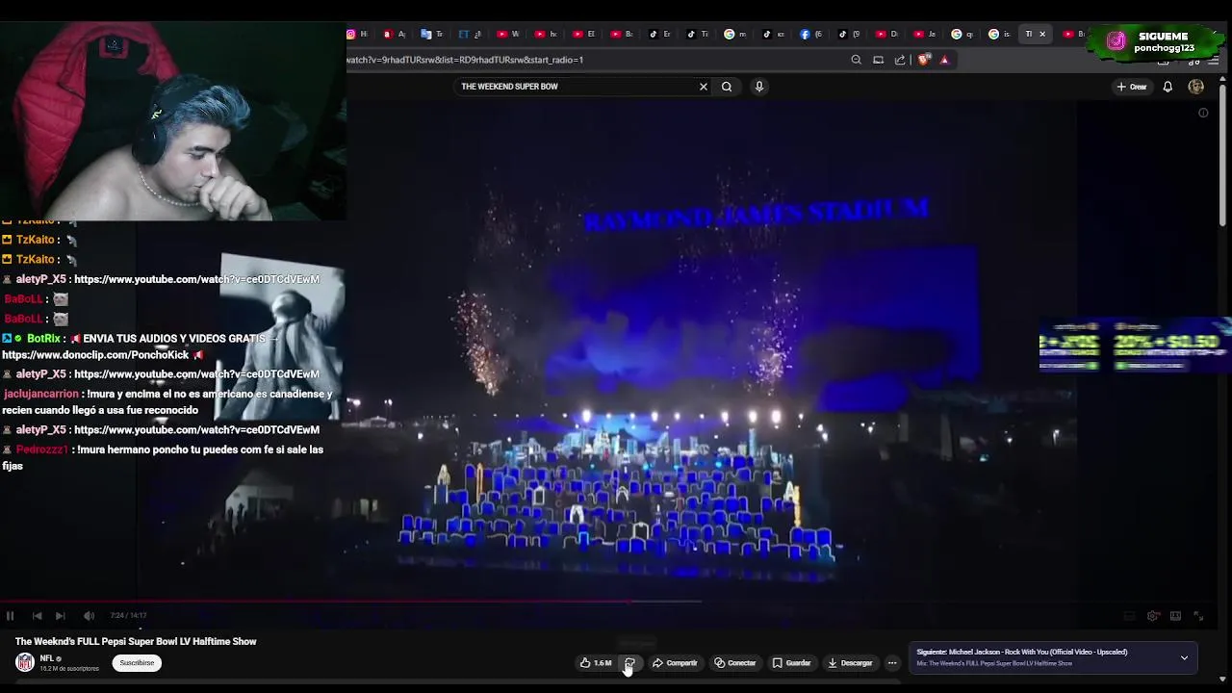Screen dimensions: 1232x693
Task: Open the YouTube account avatar menu
Action: click(1196, 87)
